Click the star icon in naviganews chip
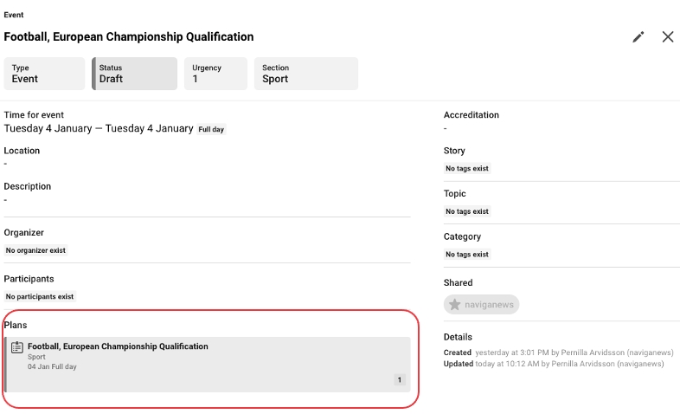 click(x=455, y=305)
